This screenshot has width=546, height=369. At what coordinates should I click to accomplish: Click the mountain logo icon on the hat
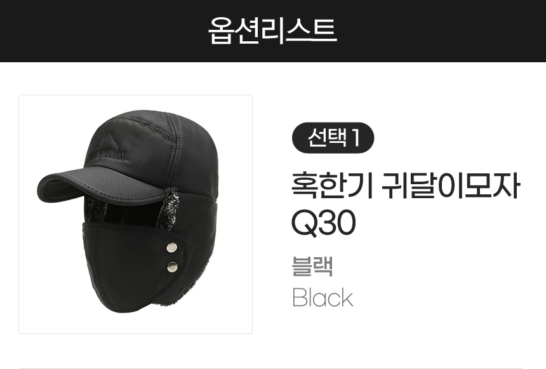(109, 140)
